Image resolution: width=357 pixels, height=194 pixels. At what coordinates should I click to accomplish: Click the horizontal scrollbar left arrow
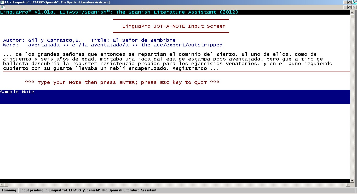2,185
